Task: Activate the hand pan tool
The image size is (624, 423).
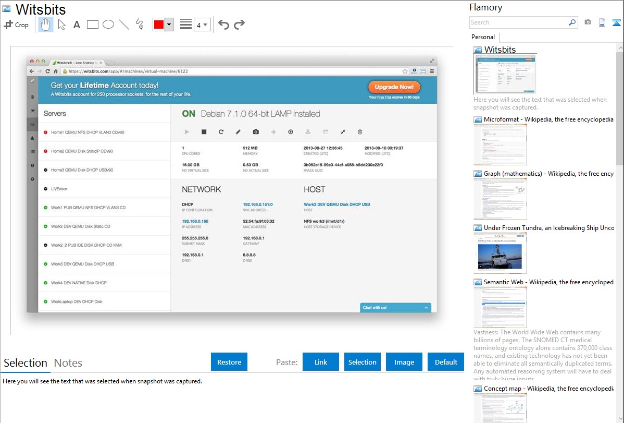Action: 46,25
